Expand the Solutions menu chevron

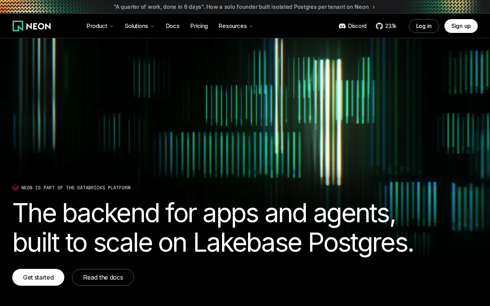152,26
